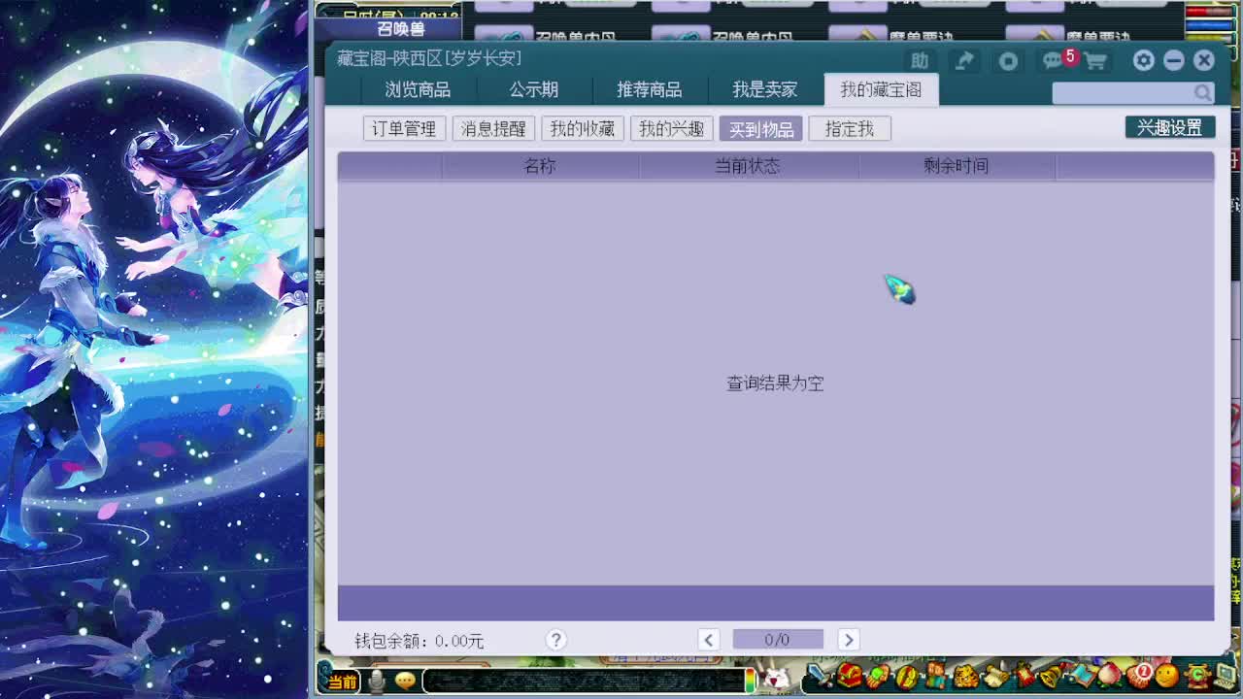Click the green circular C icon
Viewport: 1243px width, 699px height.
(1196, 675)
